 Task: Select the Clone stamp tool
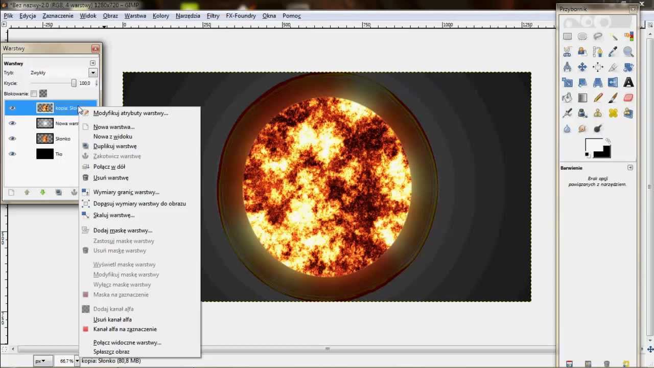pos(598,113)
